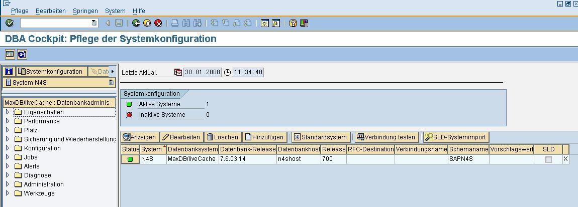
Task: Click the Hinzufügen button
Action: [264, 137]
